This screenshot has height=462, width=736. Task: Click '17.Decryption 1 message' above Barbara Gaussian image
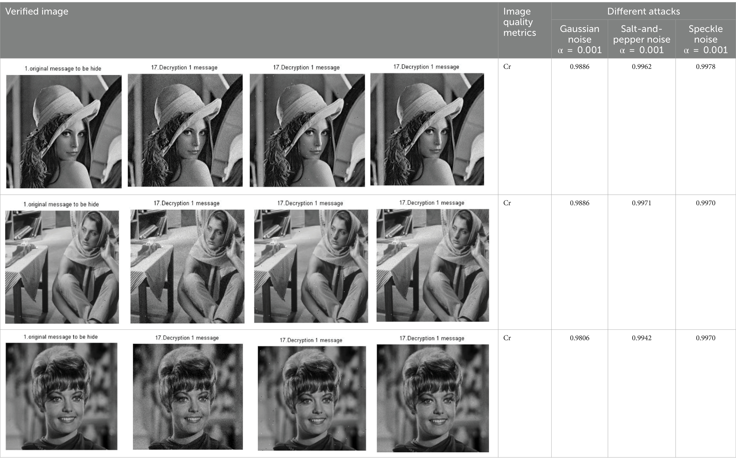(187, 203)
